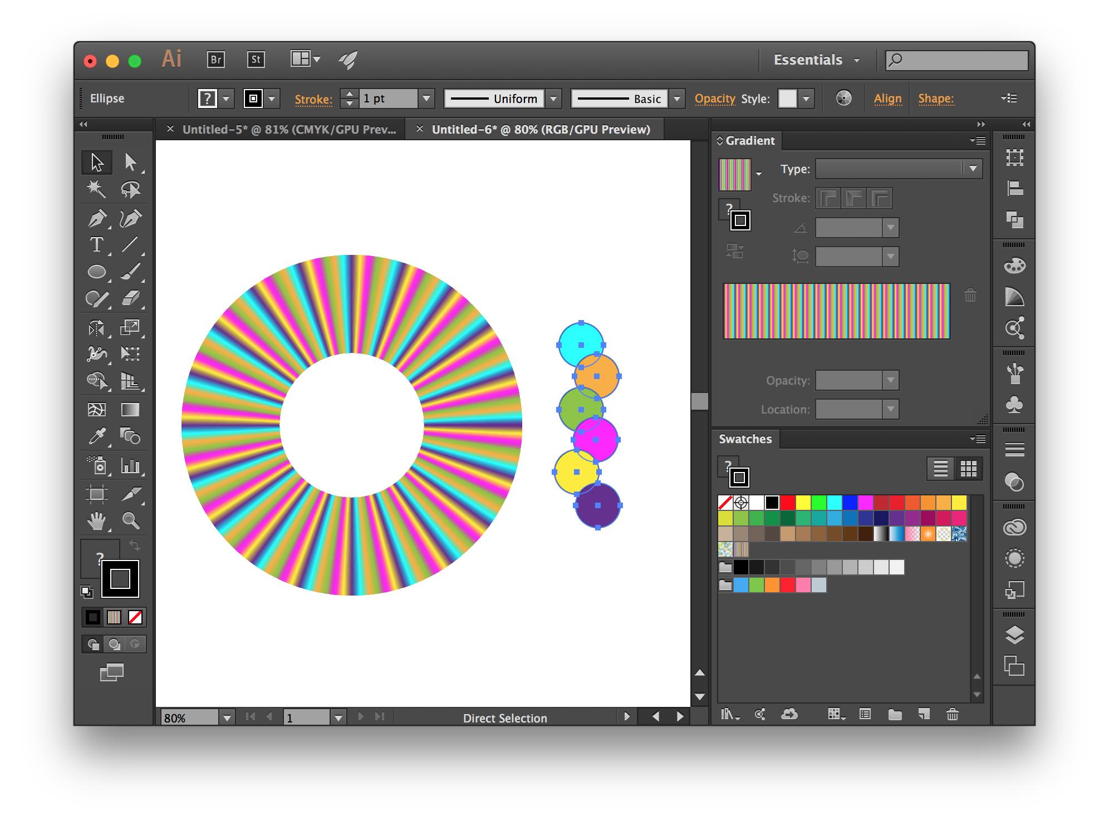Screen dimensions: 1109x826
Task: Select the Selection tool (black arrow)
Action: (x=97, y=163)
